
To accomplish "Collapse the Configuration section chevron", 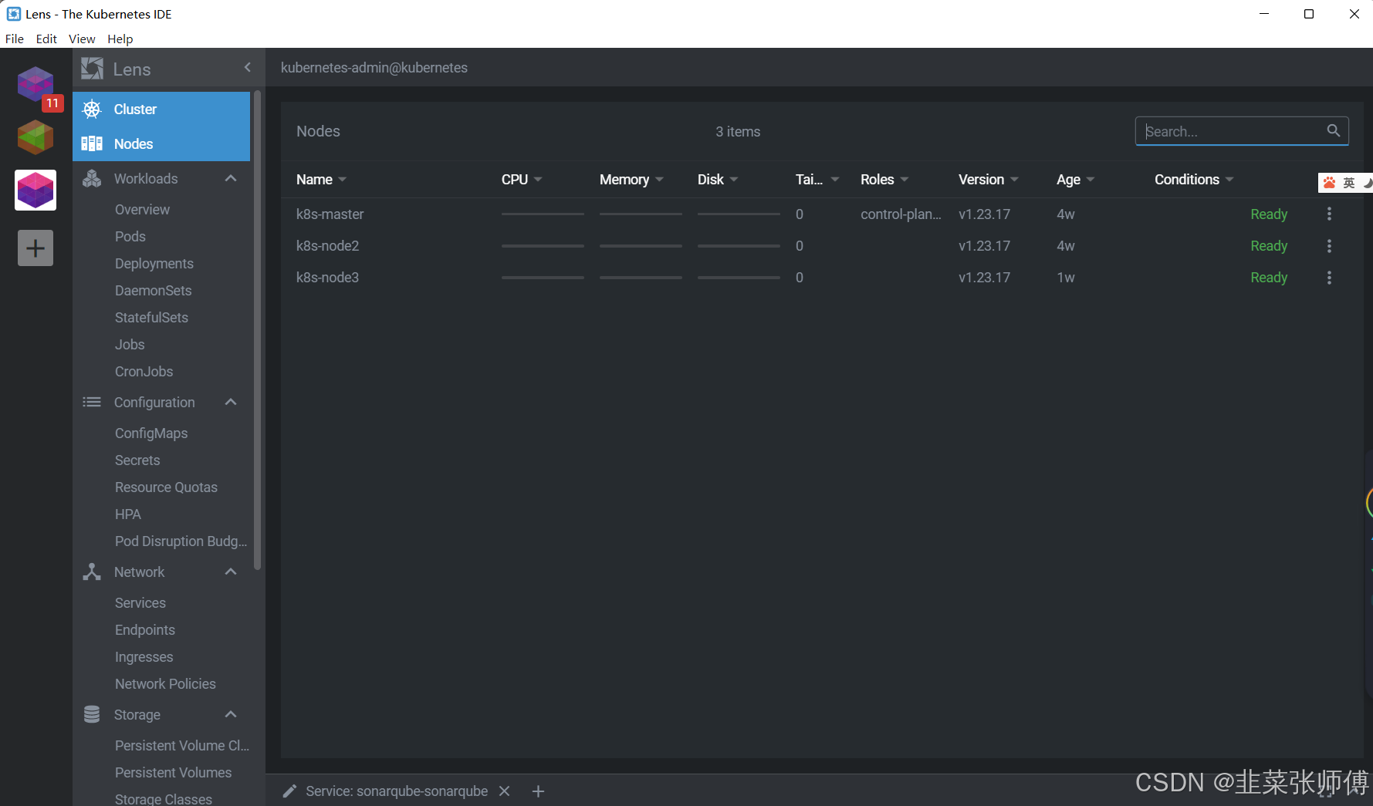I will click(231, 403).
